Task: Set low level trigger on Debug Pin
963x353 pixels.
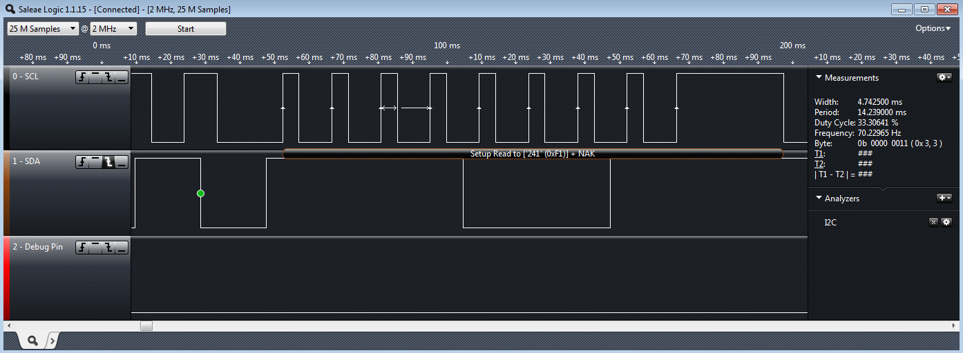Action: [x=122, y=248]
